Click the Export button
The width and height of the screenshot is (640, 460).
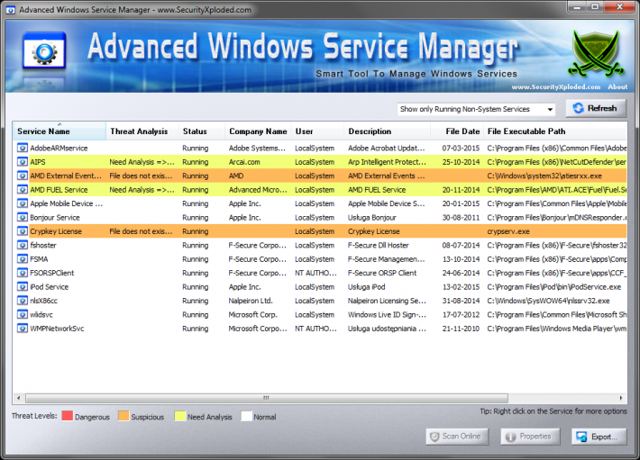(x=599, y=437)
